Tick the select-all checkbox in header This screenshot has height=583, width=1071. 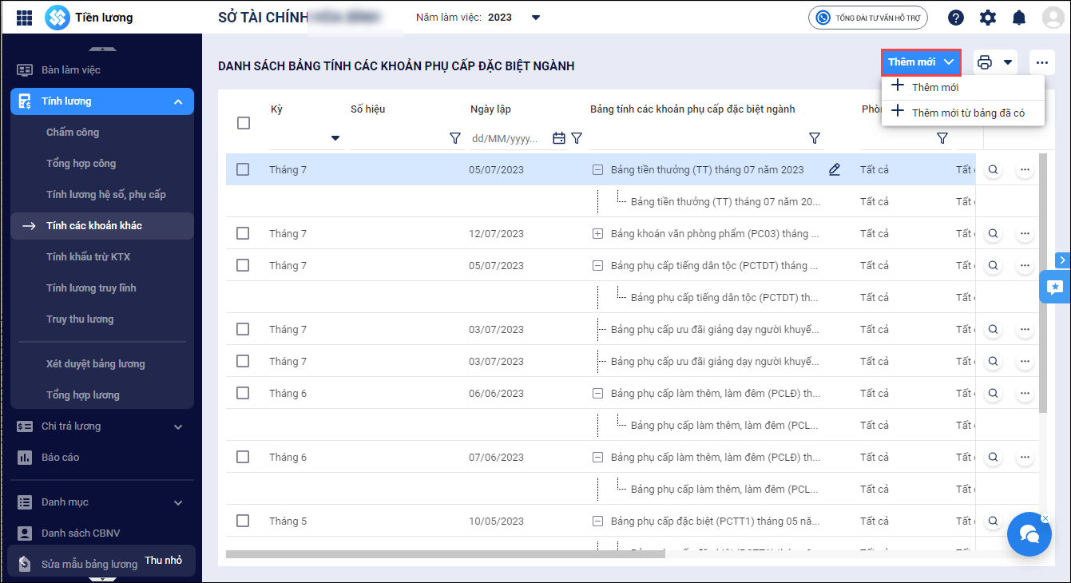244,123
